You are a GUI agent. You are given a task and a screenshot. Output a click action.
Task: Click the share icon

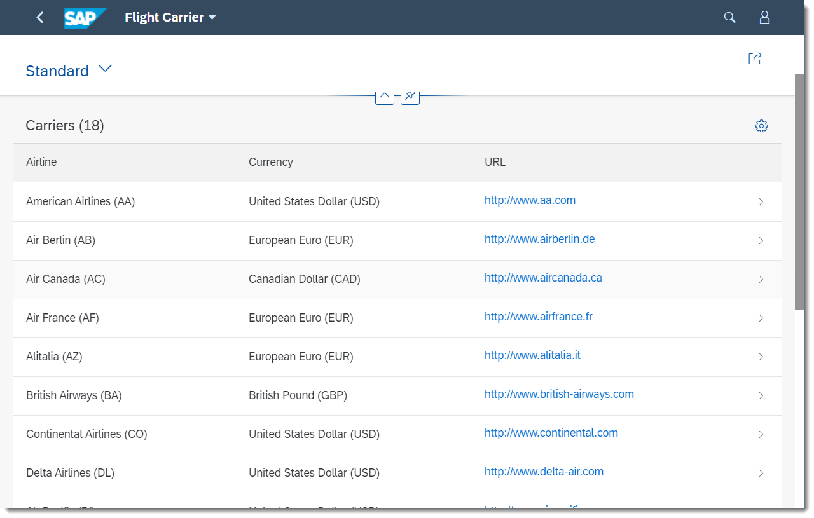755,58
